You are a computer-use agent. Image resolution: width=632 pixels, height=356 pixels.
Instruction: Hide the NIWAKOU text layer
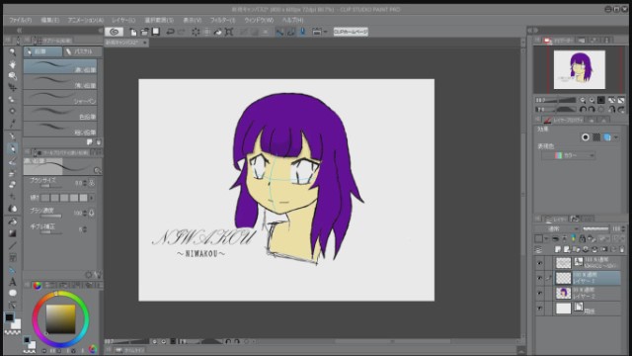pos(540,263)
